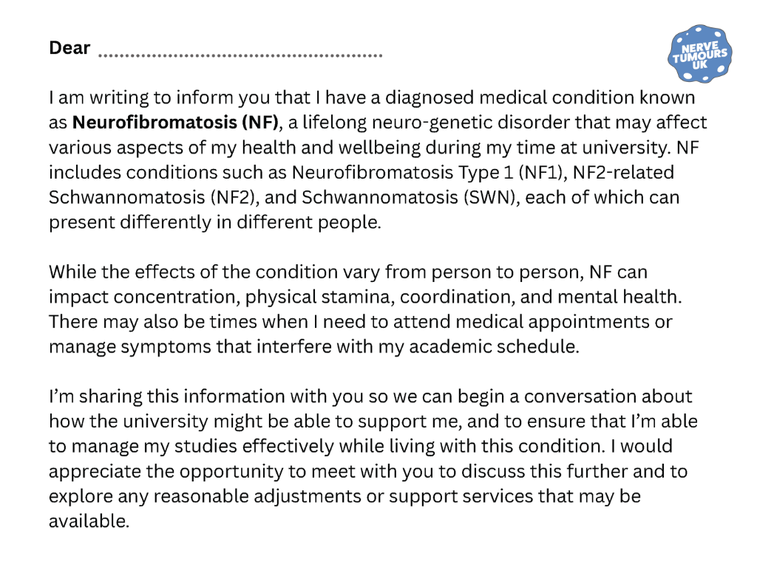Click the Nerve Tumours UK logo
This screenshot has width=757, height=567.
pyautogui.click(x=698, y=55)
